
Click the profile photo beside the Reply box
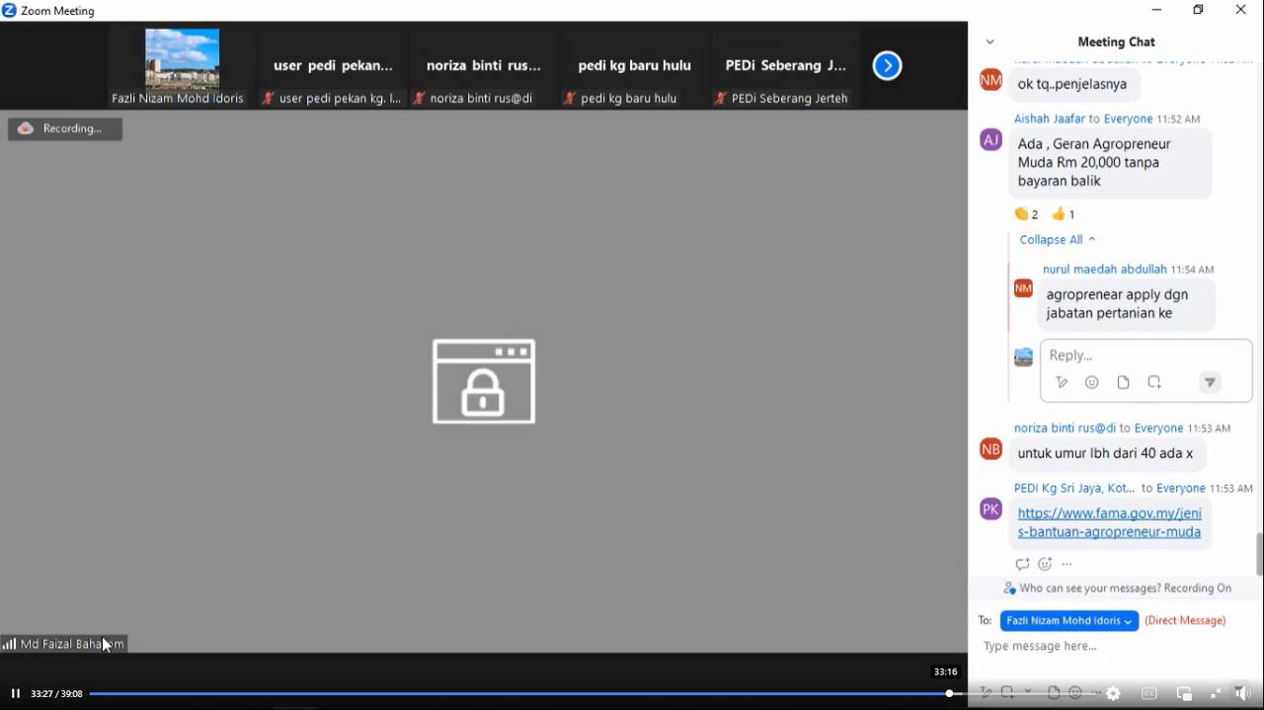[1023, 356]
